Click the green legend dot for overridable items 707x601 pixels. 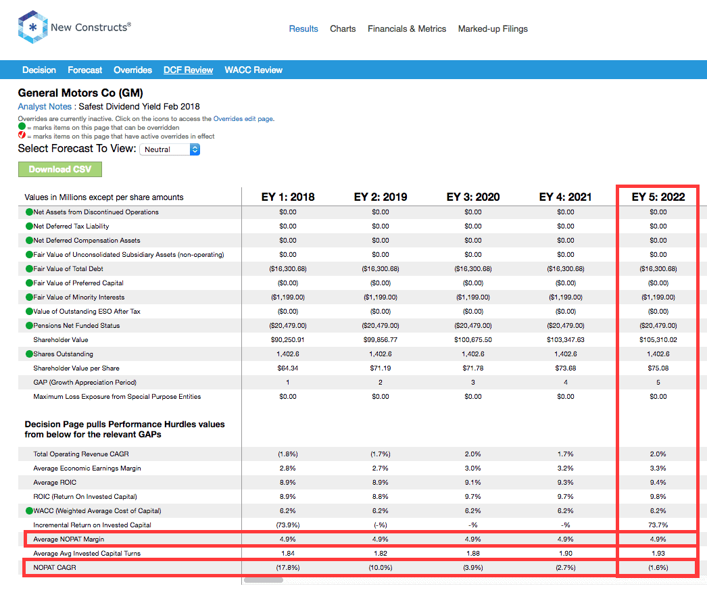(22, 126)
